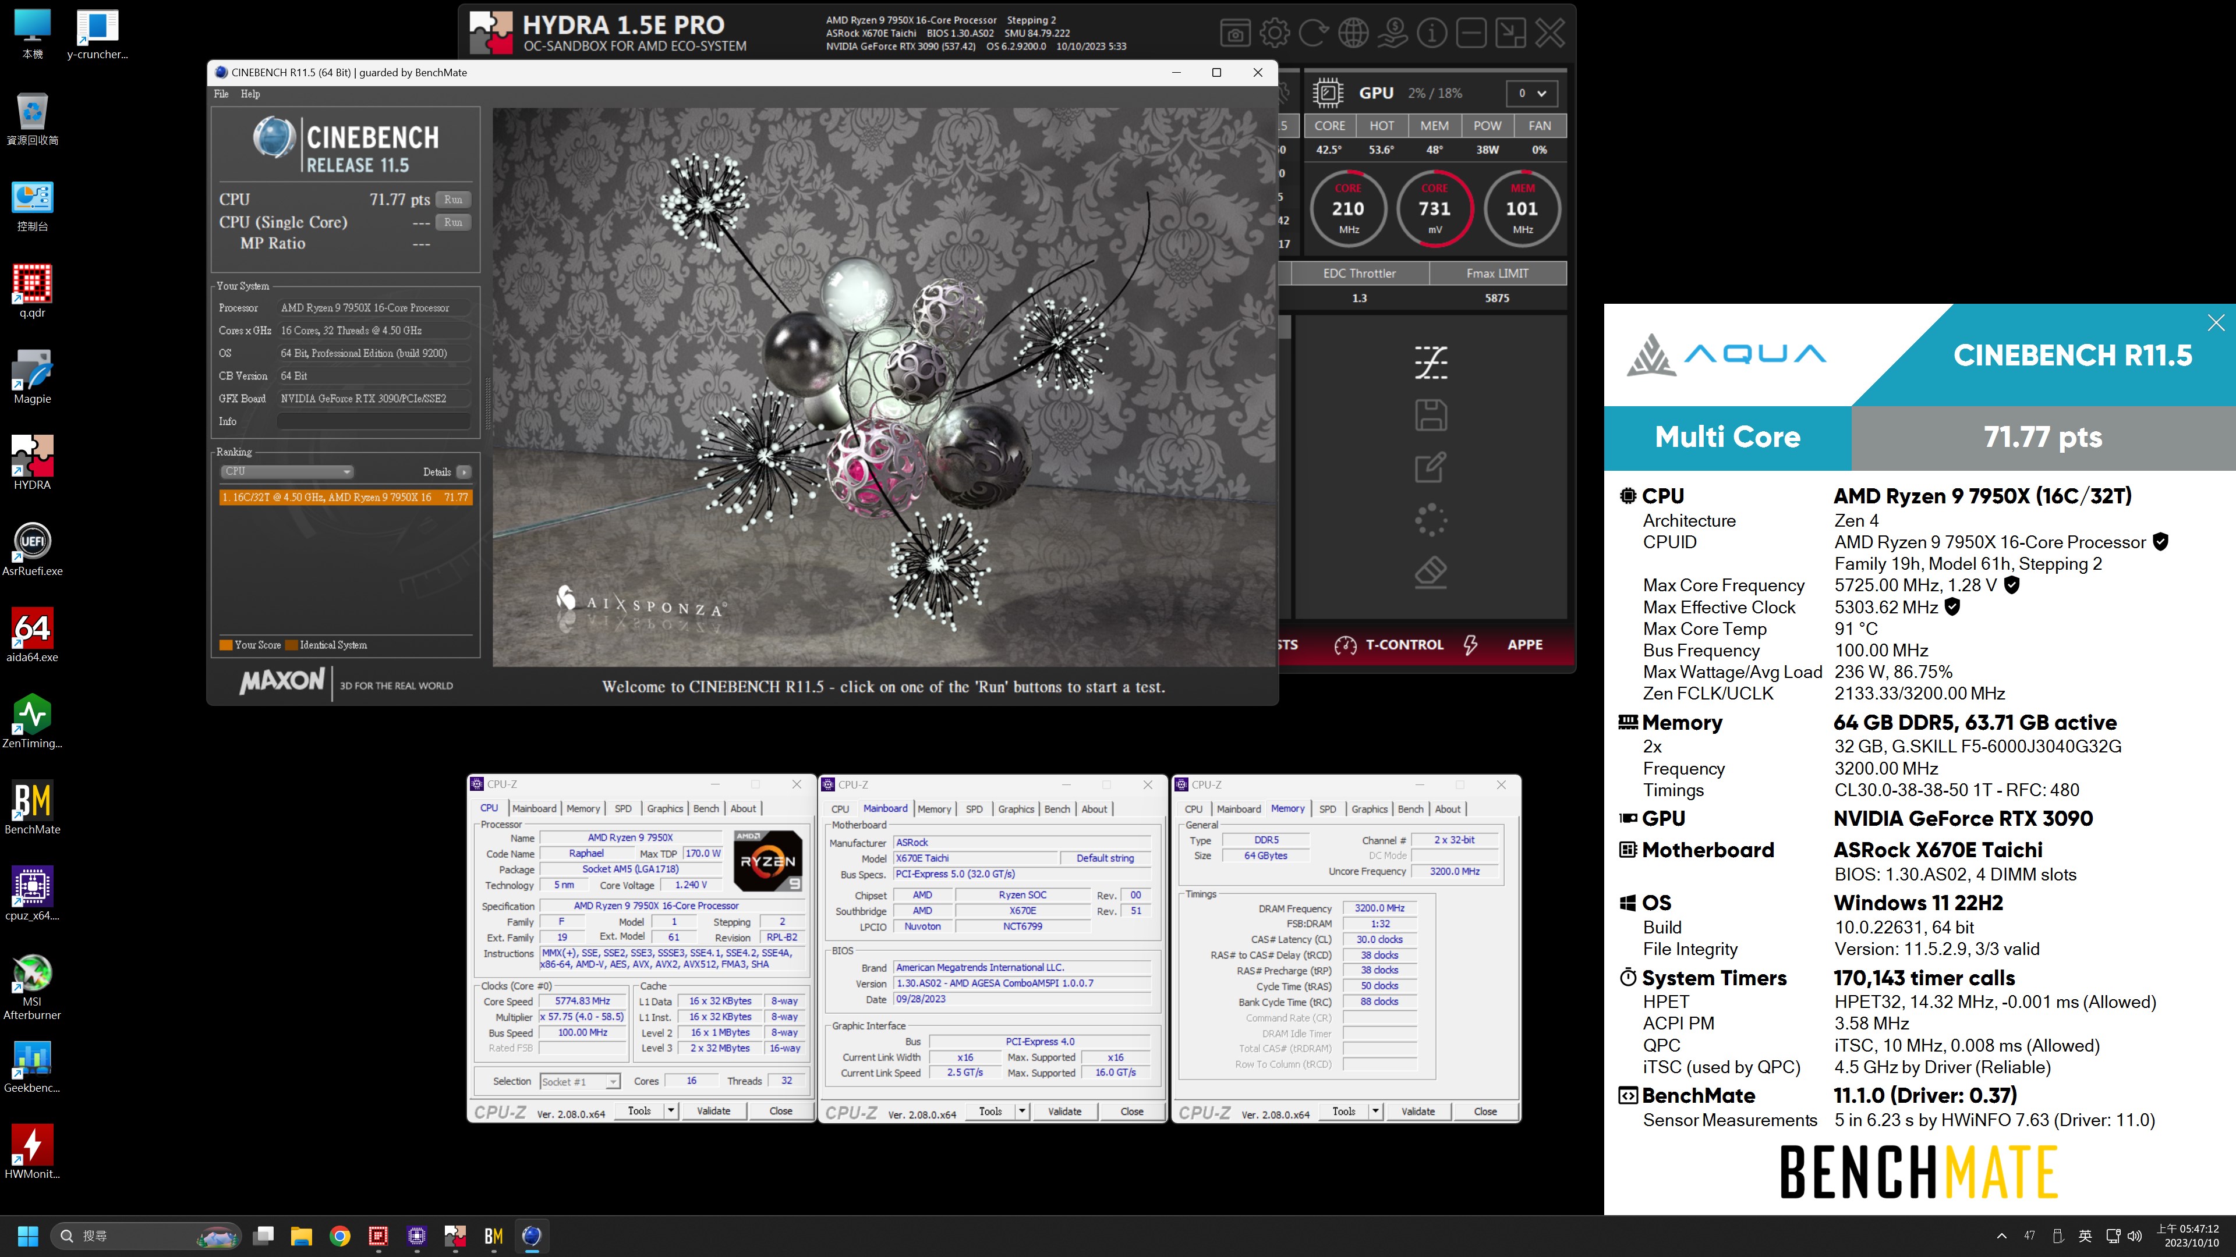The width and height of the screenshot is (2236, 1257).
Task: Open the Socket #1 selection dropdown
Action: [580, 1081]
